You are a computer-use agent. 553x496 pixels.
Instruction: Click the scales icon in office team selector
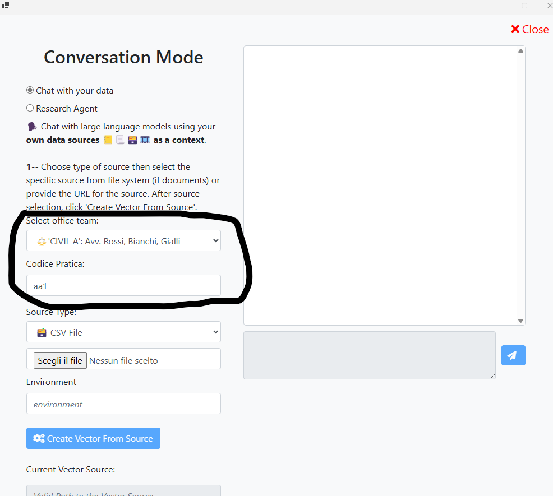tap(42, 242)
